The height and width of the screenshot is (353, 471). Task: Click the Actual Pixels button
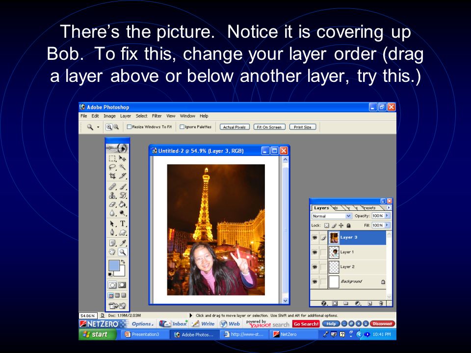[x=235, y=127]
